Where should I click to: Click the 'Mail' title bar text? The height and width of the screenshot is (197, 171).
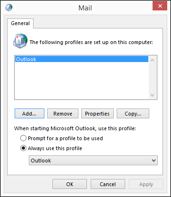point(85,8)
